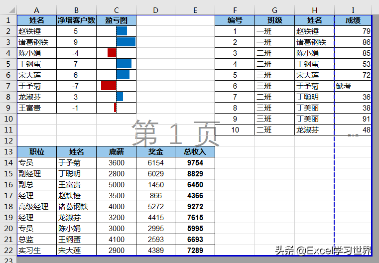
Task: Click header cell 成绩
Action: [x=353, y=20]
